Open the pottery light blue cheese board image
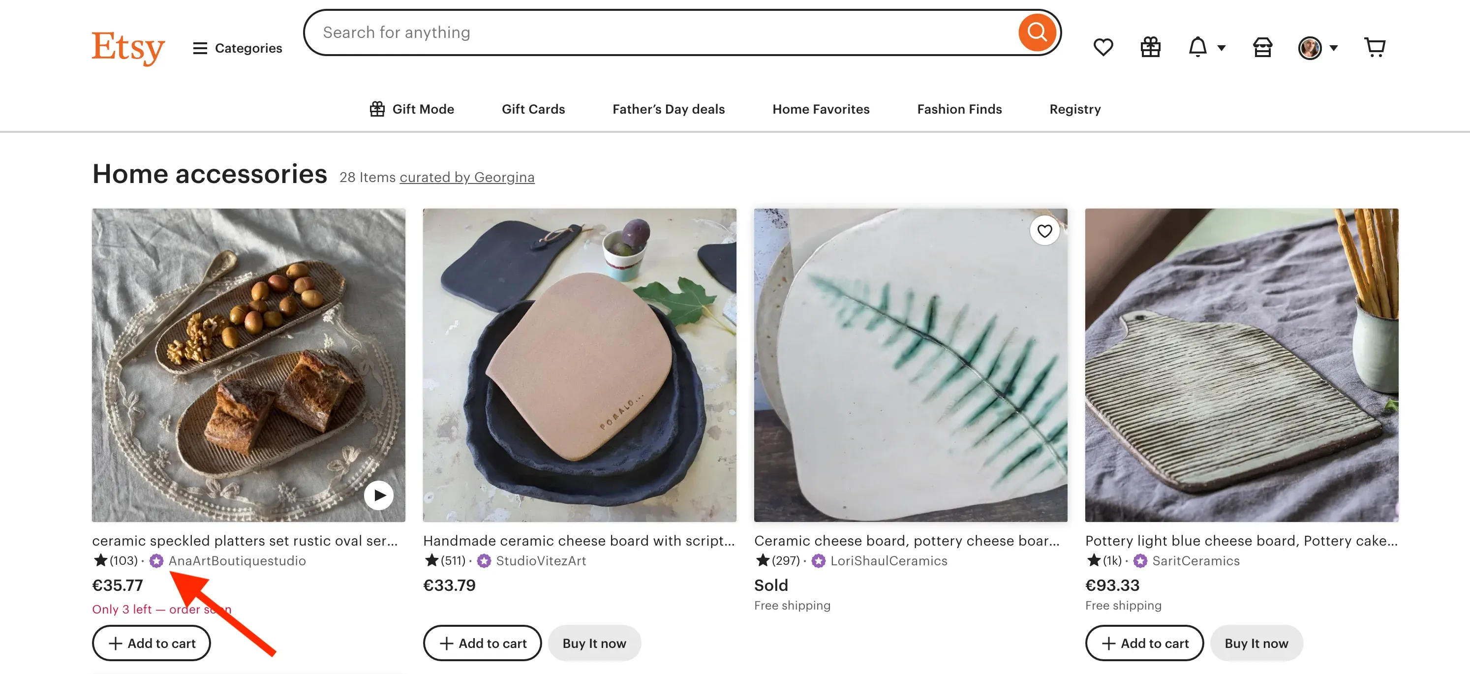1470x674 pixels. tap(1241, 365)
